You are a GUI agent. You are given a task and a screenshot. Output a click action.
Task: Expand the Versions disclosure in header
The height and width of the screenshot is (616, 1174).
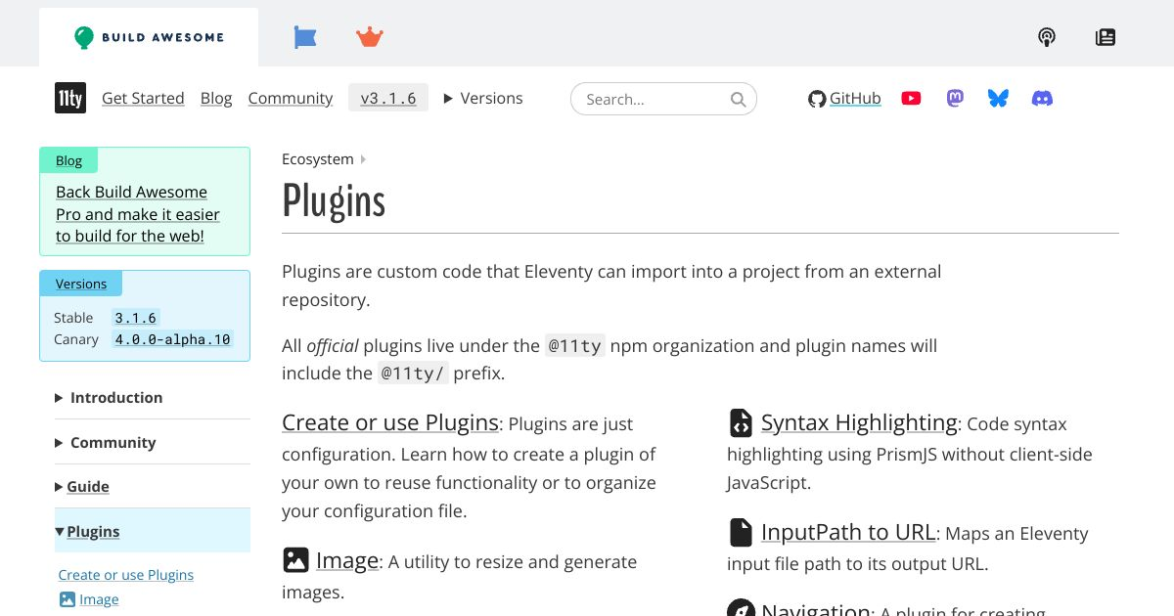click(x=483, y=98)
